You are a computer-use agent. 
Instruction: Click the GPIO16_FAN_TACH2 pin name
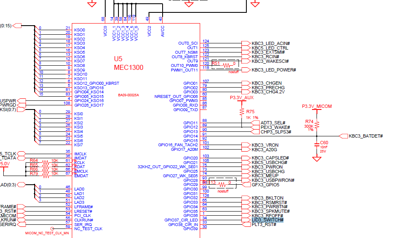[178, 145]
